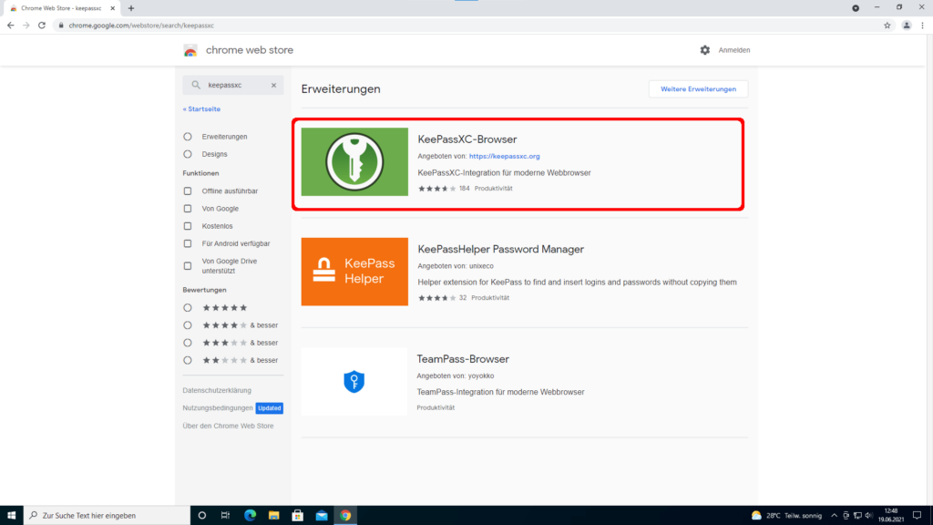Image resolution: width=933 pixels, height=525 pixels.
Task: Click the Chrome media control circle icon
Action: tap(855, 8)
